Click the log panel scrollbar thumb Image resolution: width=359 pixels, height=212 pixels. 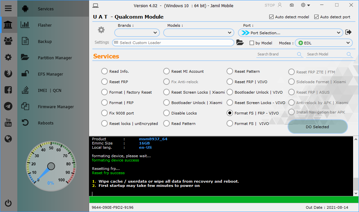pos(356,184)
